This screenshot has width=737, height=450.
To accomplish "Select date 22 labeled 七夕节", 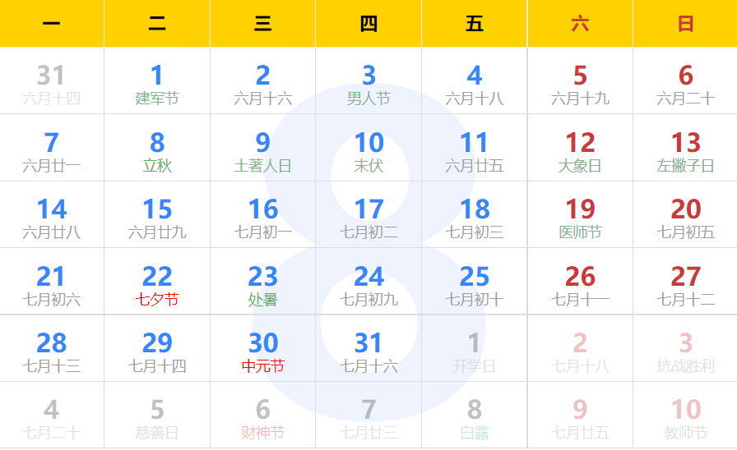I will point(157,282).
